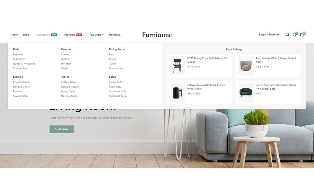Expand the Top deals dropdown
Image resolution: width=314 pixels, height=195 pixels.
pyautogui.click(x=97, y=35)
